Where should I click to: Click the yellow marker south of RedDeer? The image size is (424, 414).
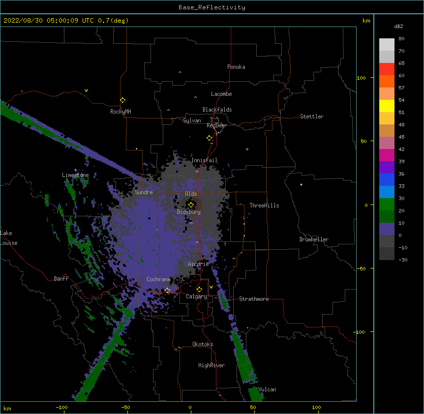209,138
